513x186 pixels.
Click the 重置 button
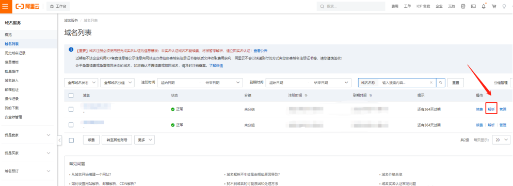[456, 83]
